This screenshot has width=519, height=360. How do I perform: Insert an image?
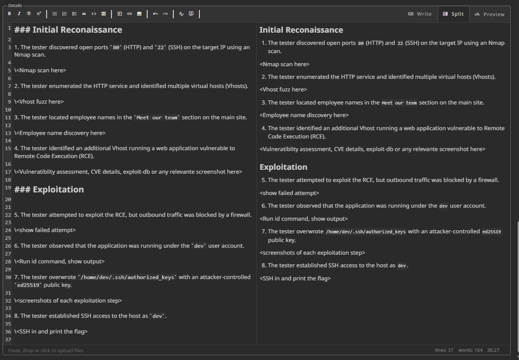click(139, 14)
